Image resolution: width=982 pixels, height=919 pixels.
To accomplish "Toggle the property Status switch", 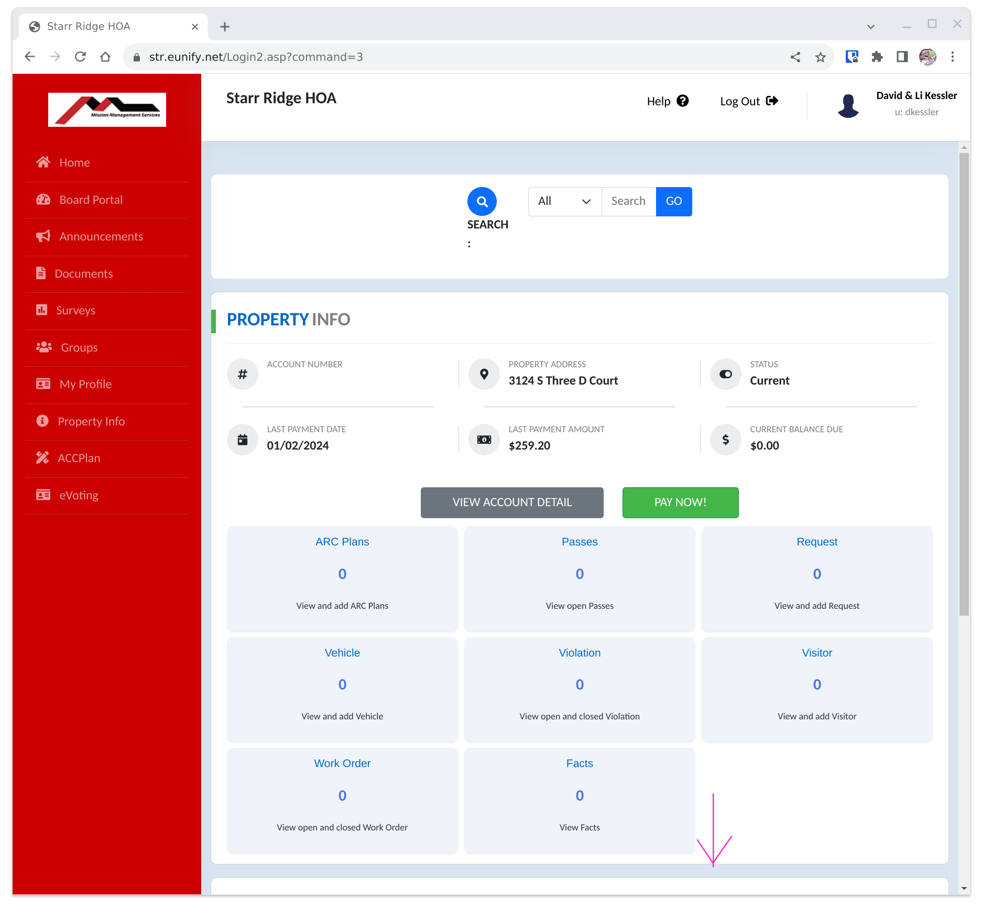I will coord(725,374).
